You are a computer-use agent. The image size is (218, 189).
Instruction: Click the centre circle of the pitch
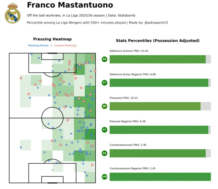[52, 118]
